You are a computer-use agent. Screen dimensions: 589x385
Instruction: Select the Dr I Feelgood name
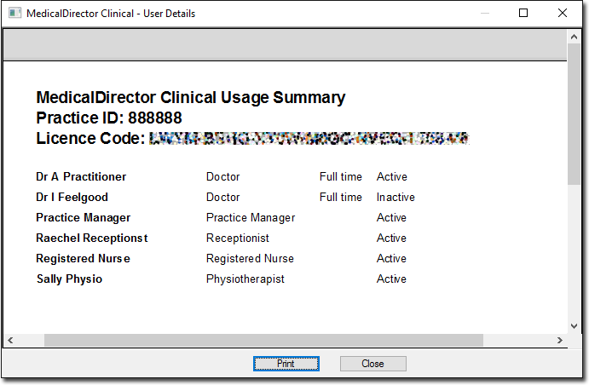tap(72, 197)
